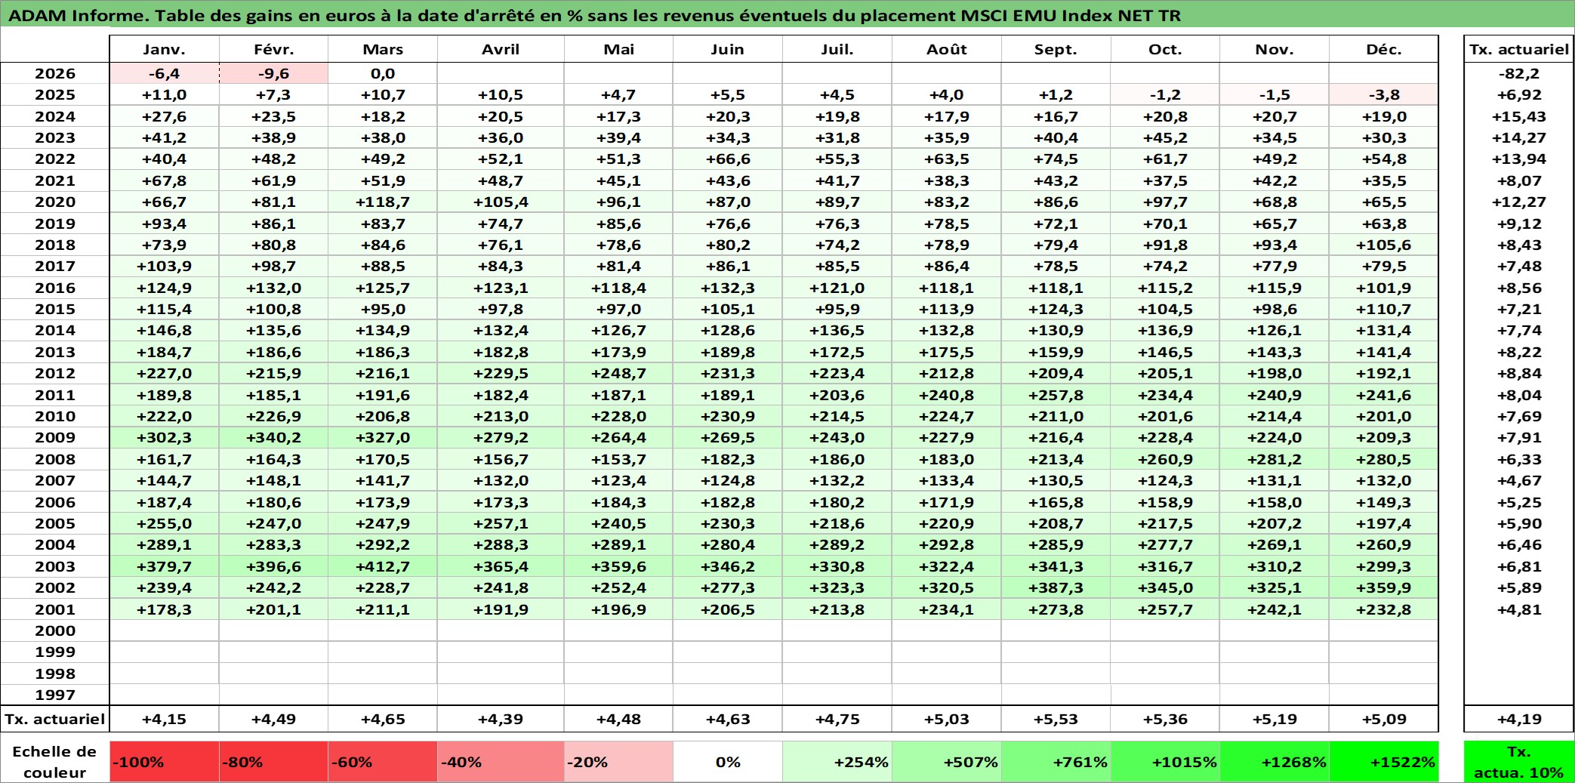Select the +507% green color scale swatch
Screen dimensions: 1575x783
947,762
